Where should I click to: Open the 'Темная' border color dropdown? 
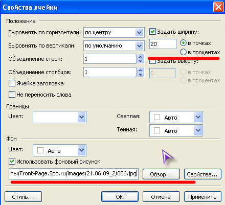point(176,130)
